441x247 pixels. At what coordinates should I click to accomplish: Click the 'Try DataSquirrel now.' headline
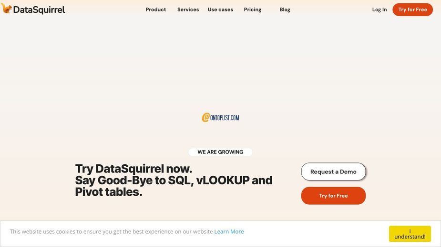(x=133, y=169)
